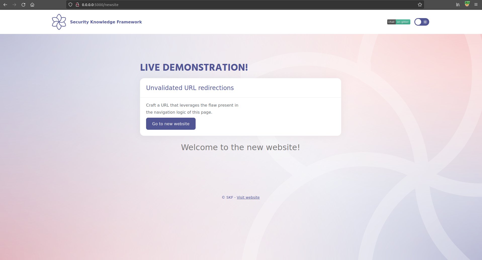
Task: Open the browser home page icon
Action: click(x=32, y=5)
